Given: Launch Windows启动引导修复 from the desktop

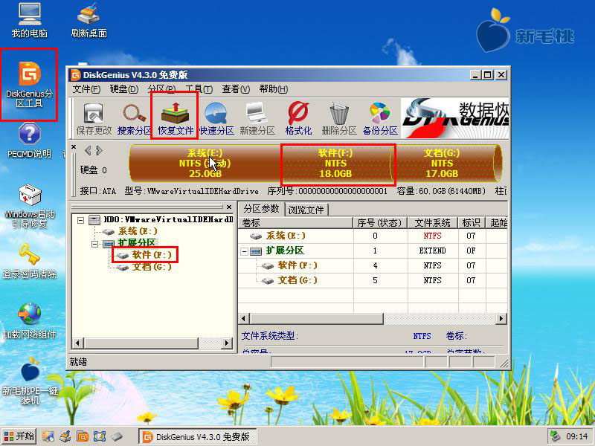Looking at the screenshot, I should coord(30,206).
